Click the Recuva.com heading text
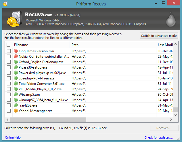Screen dimensions: 182x142 [x=39, y=15]
